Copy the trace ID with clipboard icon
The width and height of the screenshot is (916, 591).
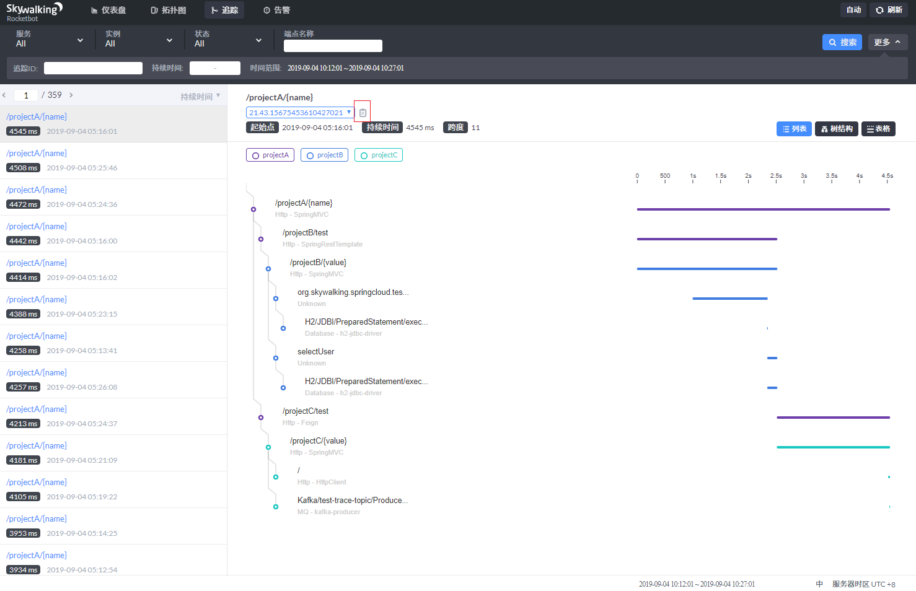363,113
